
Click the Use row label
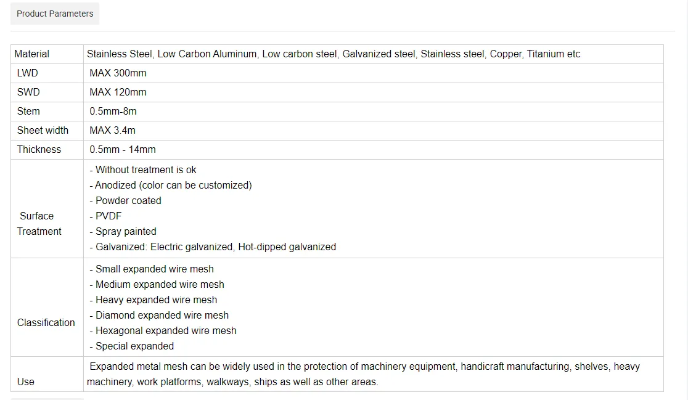tap(26, 382)
